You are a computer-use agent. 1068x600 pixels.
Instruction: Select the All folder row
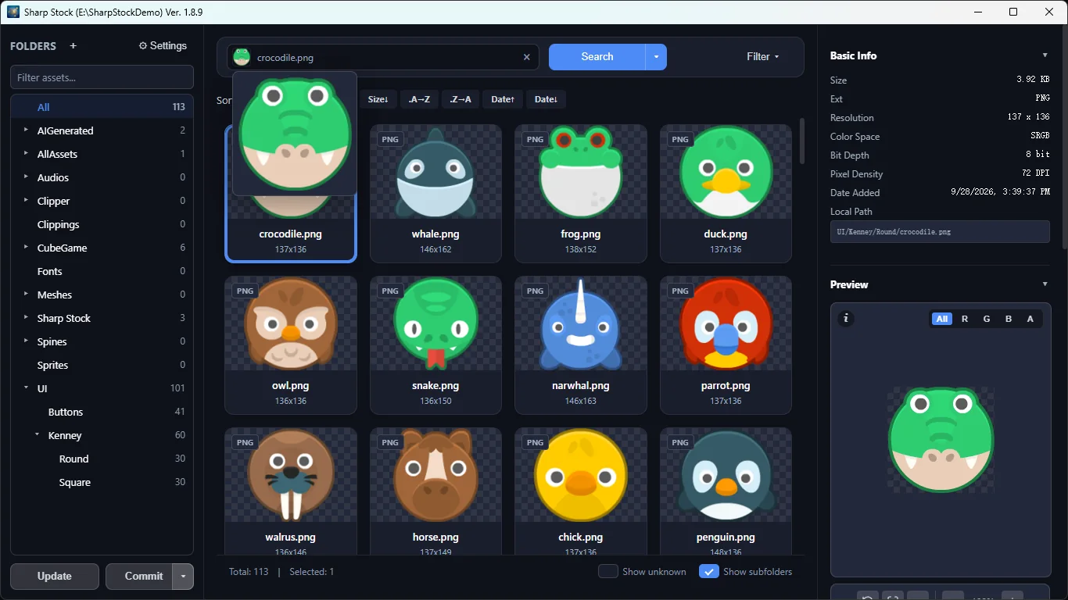pyautogui.click(x=102, y=107)
